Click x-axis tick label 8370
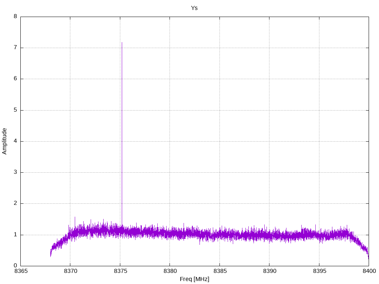Viewport: 379px width, 284px height. point(70,271)
